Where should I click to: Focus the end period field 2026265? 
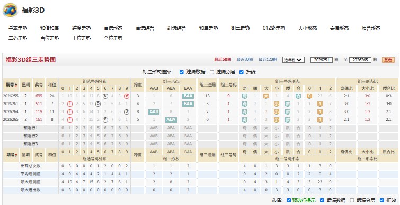coord(360,60)
